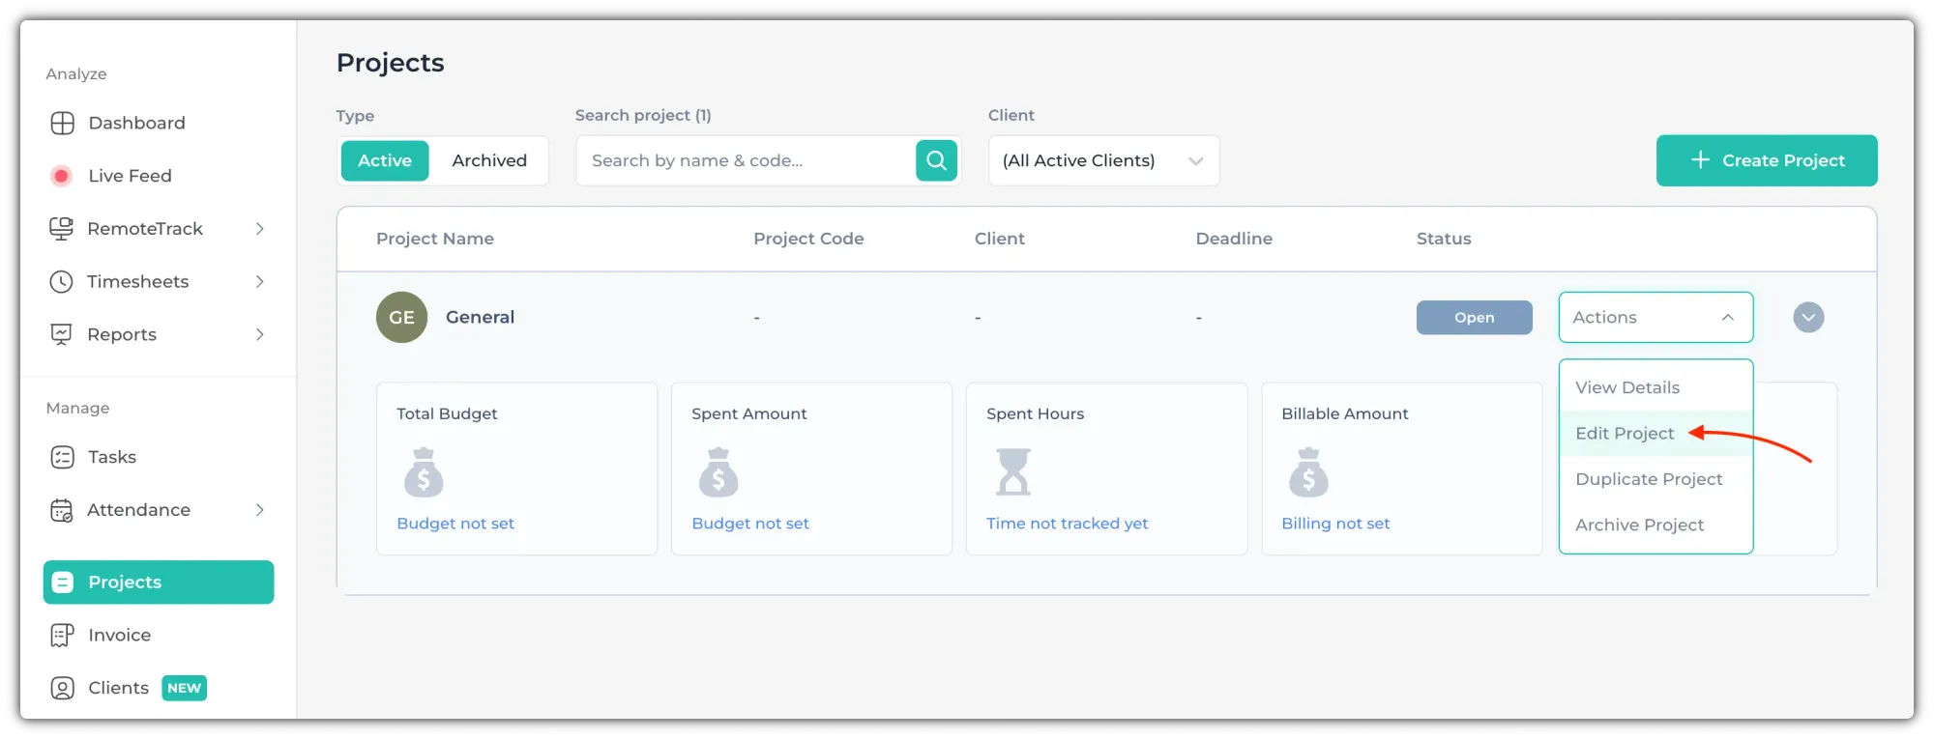Viewport: 1934px width, 739px height.
Task: Close the Actions dropdown menu
Action: pos(1655,317)
